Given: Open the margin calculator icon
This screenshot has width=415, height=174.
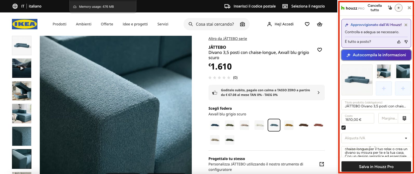Looking at the screenshot, I should (404, 118).
